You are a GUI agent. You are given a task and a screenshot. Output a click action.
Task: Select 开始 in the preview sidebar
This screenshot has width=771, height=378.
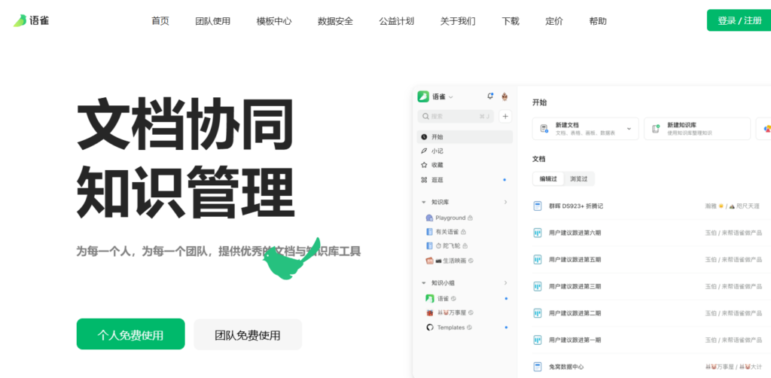(x=465, y=136)
